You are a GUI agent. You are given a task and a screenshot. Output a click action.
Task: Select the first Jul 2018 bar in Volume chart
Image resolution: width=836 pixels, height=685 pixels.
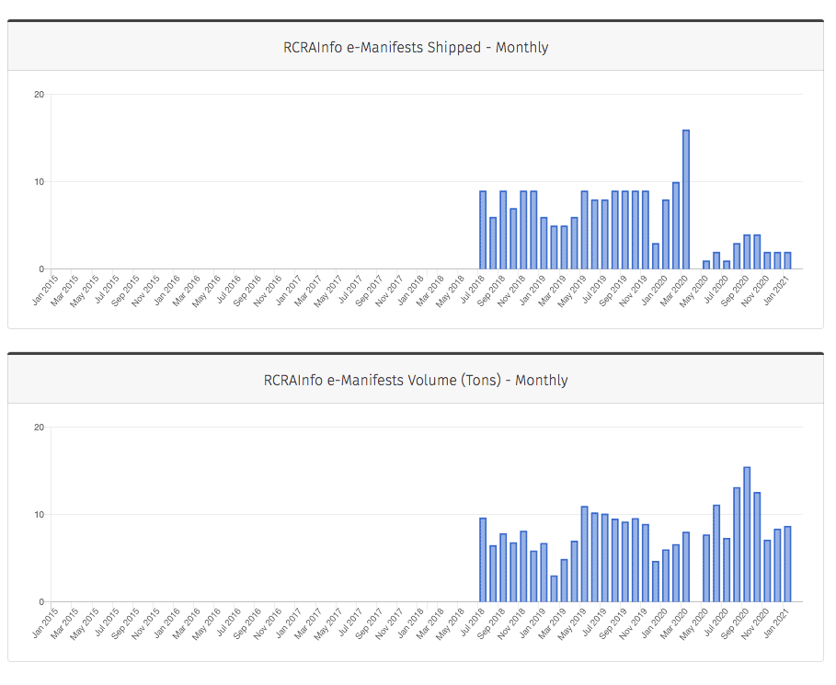483,560
